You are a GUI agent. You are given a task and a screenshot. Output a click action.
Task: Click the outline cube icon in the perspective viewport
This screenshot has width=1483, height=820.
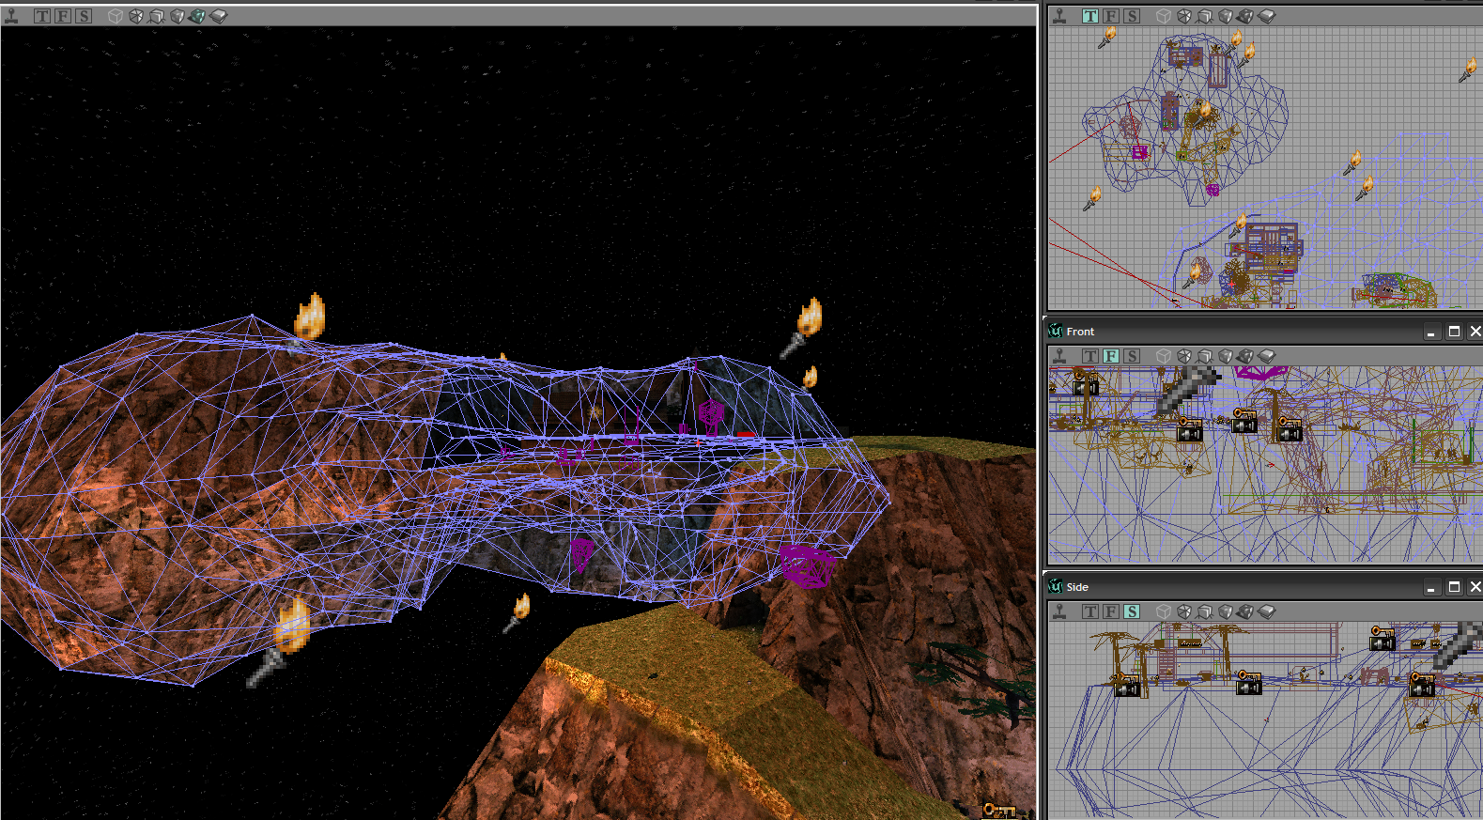tap(116, 16)
